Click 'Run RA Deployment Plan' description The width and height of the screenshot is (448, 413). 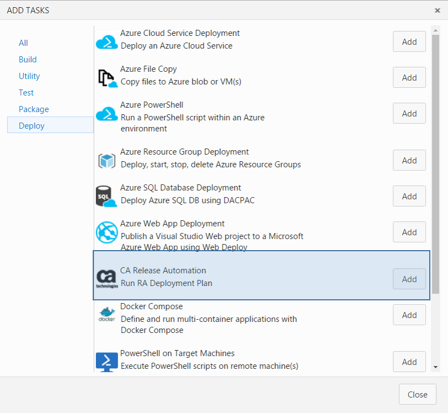pos(166,283)
